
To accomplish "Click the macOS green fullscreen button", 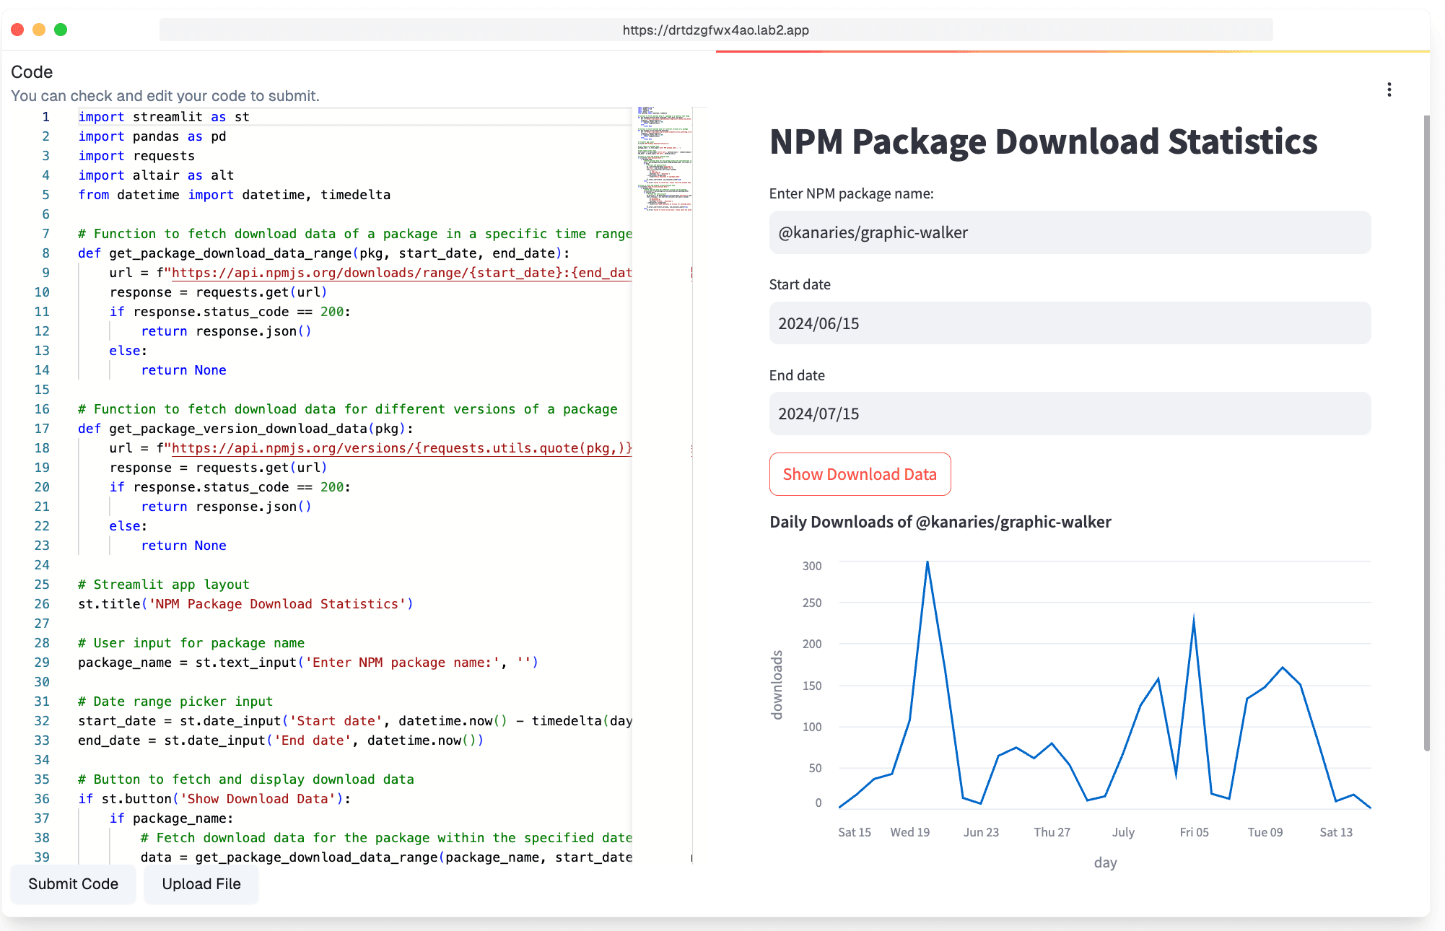I will click(x=61, y=30).
